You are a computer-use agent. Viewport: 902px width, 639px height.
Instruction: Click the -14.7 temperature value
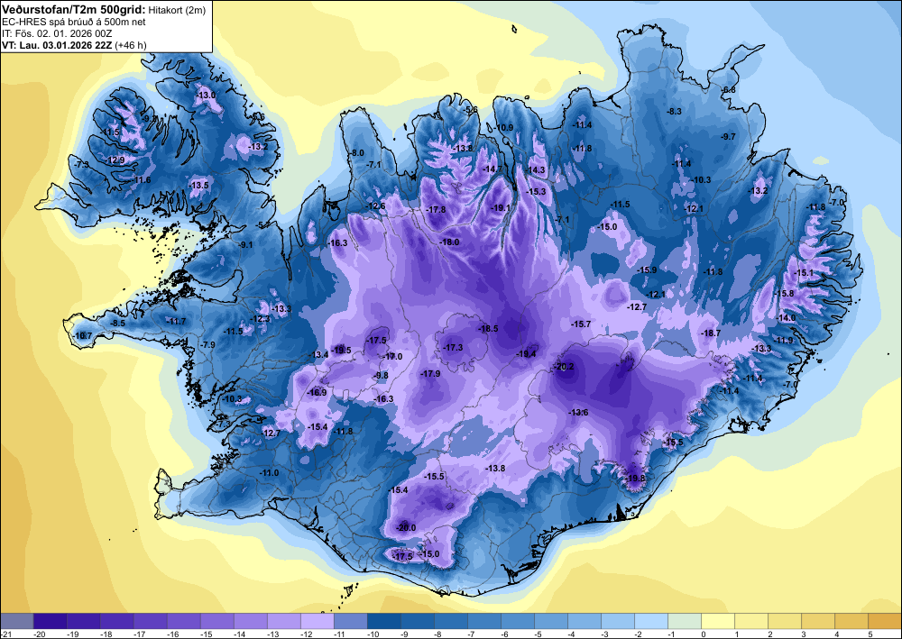492,169
